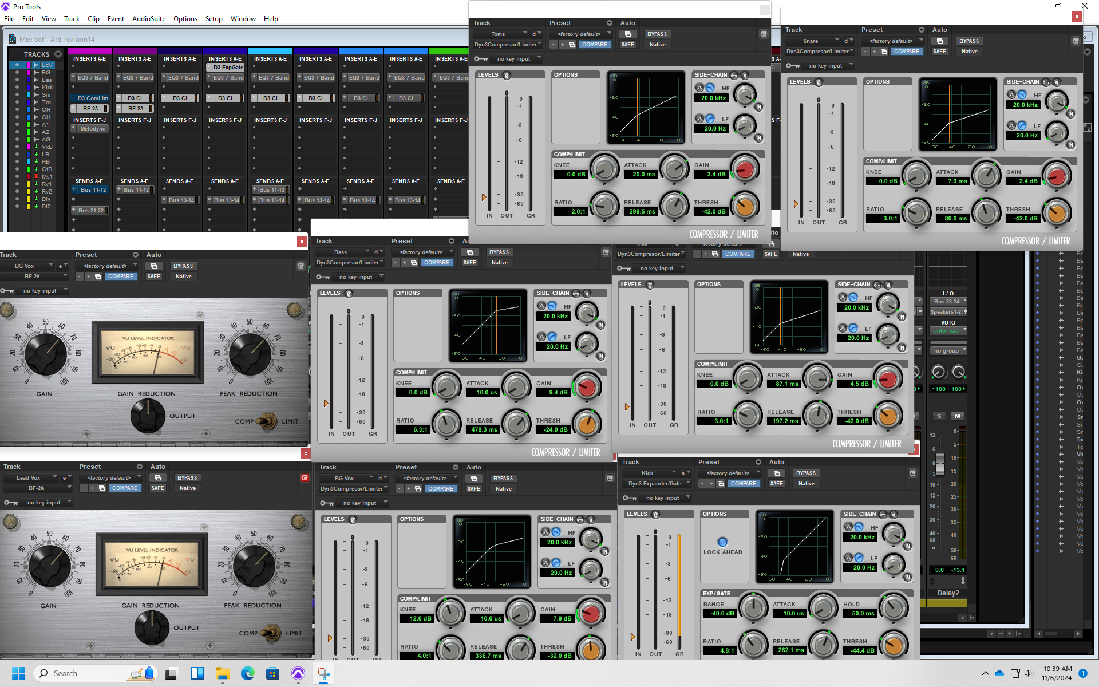Click the Bus 21-22 send slot
Screen dimensions: 1099x687
91,211
